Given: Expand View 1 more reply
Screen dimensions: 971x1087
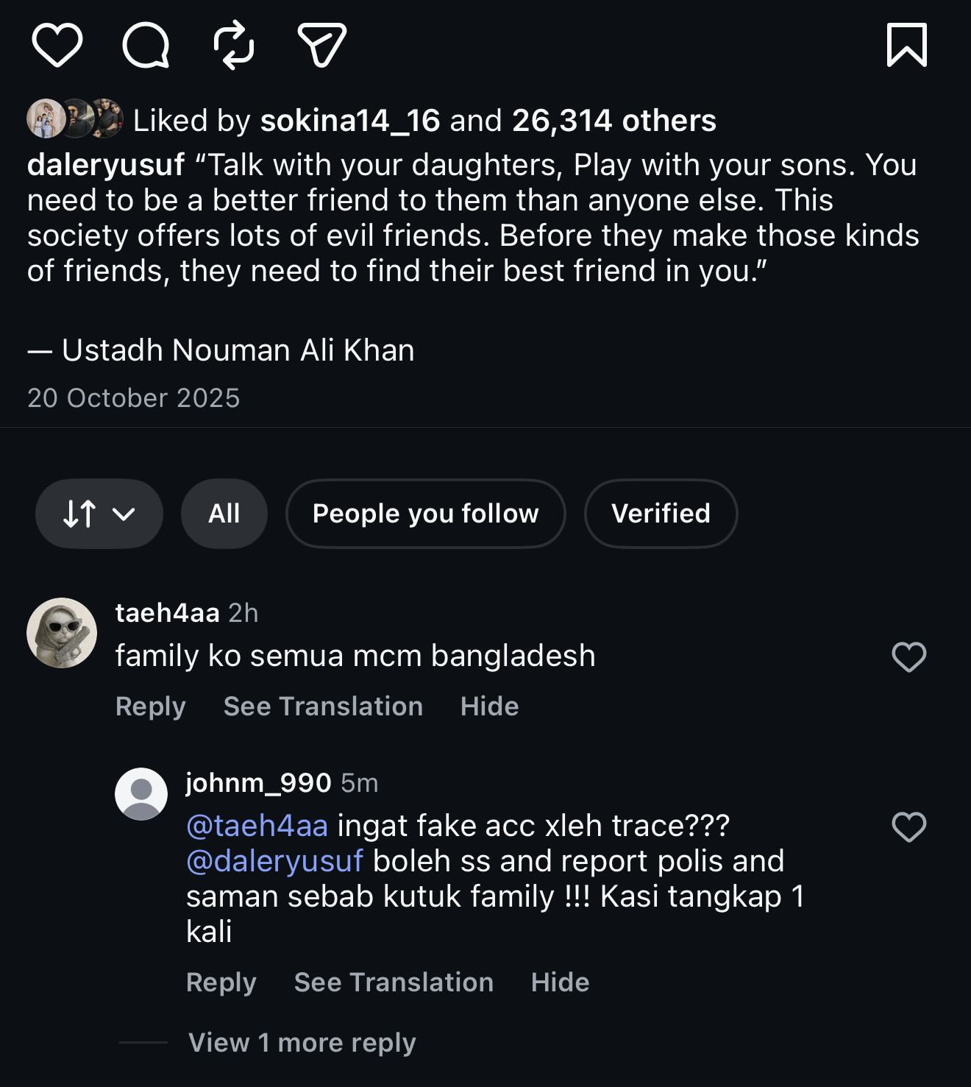Looking at the screenshot, I should tap(302, 1042).
